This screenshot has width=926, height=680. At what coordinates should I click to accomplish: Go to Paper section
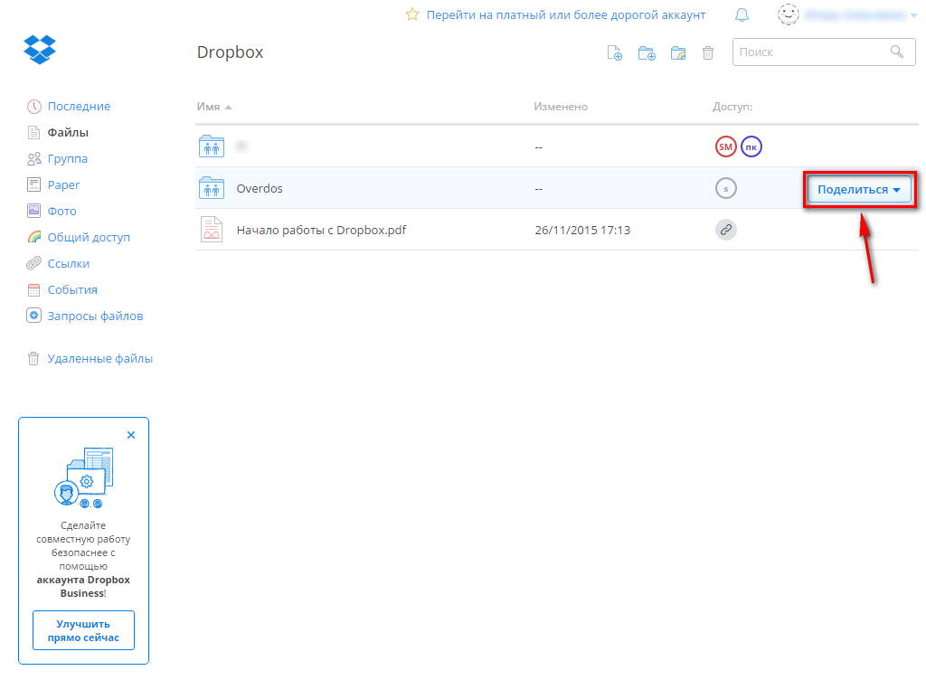tap(63, 184)
